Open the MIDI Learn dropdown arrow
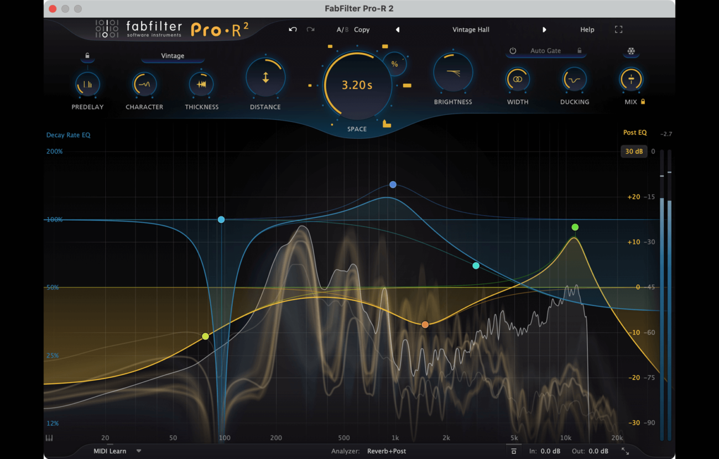The width and height of the screenshot is (719, 459). [x=139, y=451]
